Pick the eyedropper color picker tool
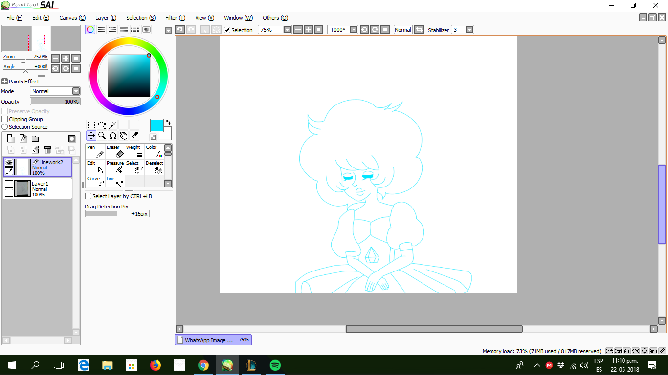 point(134,136)
